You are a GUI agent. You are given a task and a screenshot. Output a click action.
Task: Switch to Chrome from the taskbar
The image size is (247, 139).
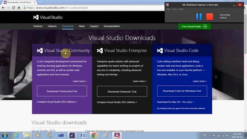94,136
